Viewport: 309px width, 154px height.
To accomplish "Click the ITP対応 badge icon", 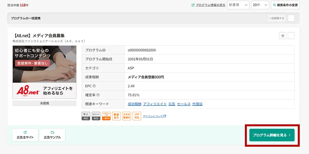I will 137,116.
